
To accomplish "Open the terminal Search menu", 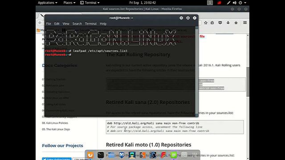I will pos(77,24).
